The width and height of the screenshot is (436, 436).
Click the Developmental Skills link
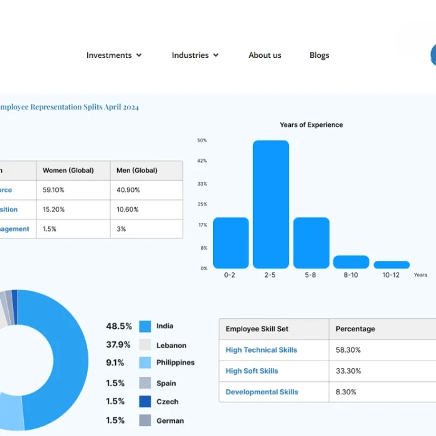(262, 392)
